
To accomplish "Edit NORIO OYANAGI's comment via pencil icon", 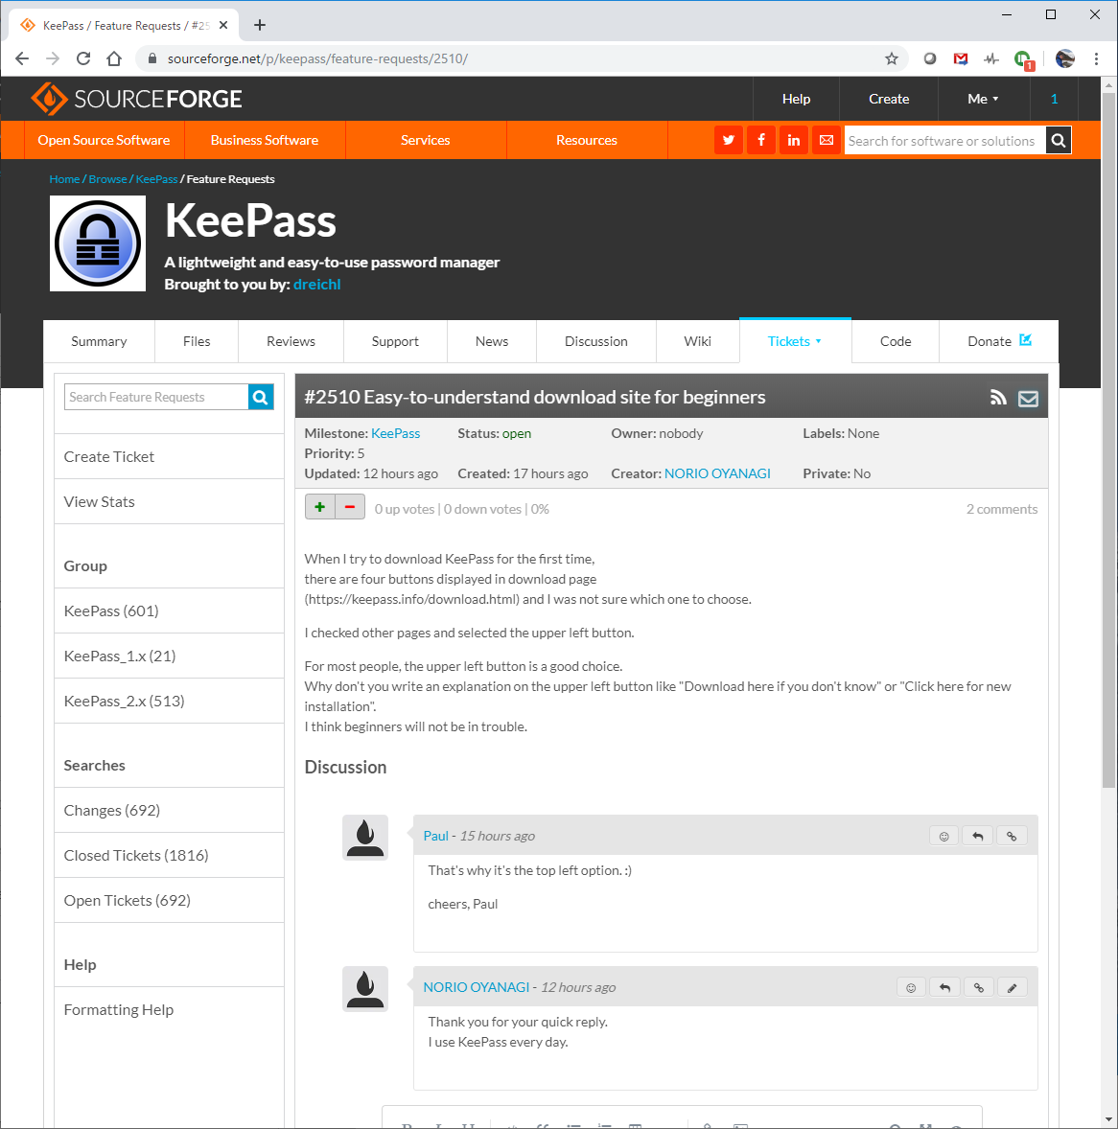I will click(1013, 986).
